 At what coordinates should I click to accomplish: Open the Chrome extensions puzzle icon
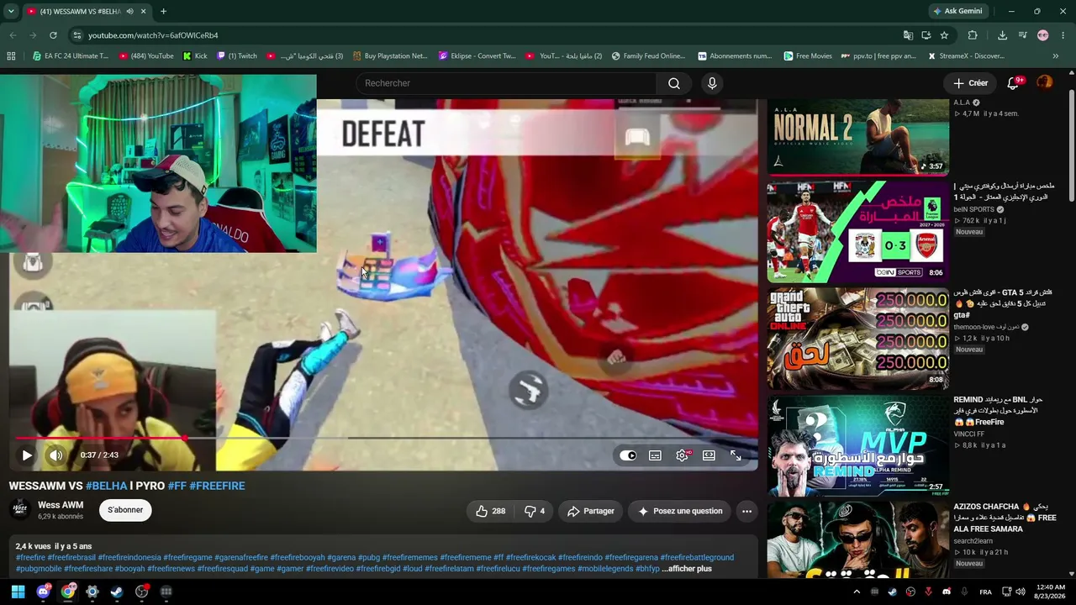click(x=973, y=35)
